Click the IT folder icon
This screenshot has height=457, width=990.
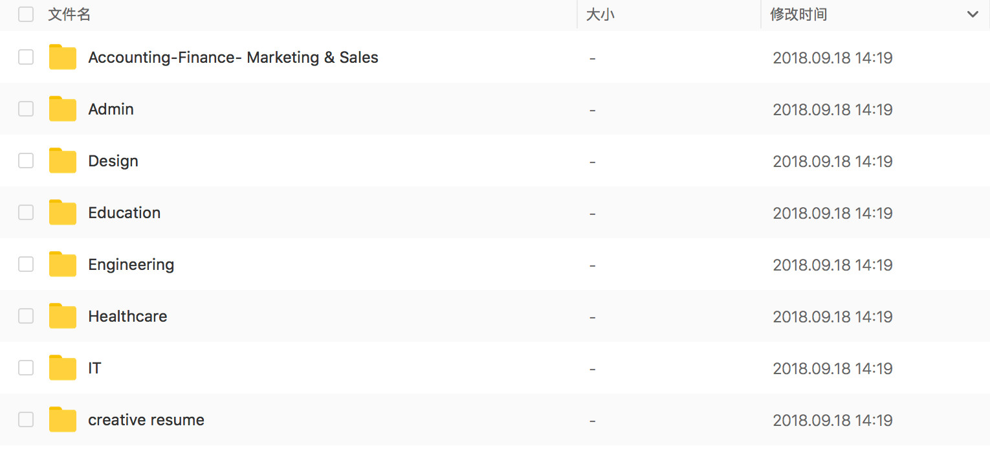click(x=63, y=368)
